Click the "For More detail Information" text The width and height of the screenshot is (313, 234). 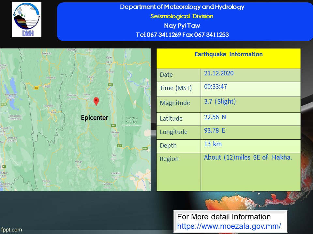[x=224, y=217]
